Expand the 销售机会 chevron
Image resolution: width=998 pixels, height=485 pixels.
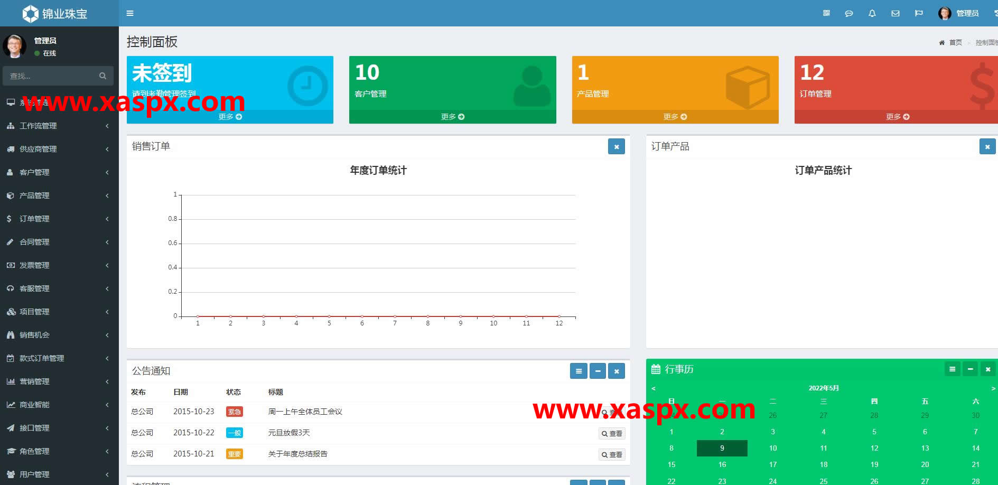tap(107, 335)
